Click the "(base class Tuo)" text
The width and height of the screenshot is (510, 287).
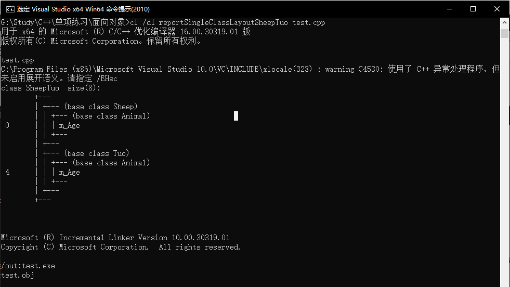[x=97, y=153]
